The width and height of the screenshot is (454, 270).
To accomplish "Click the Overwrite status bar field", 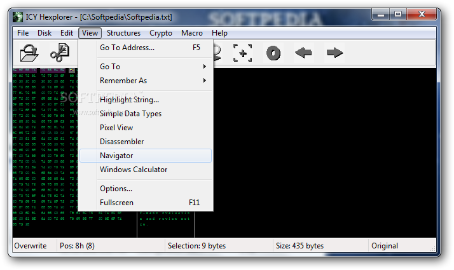I will tap(34, 246).
